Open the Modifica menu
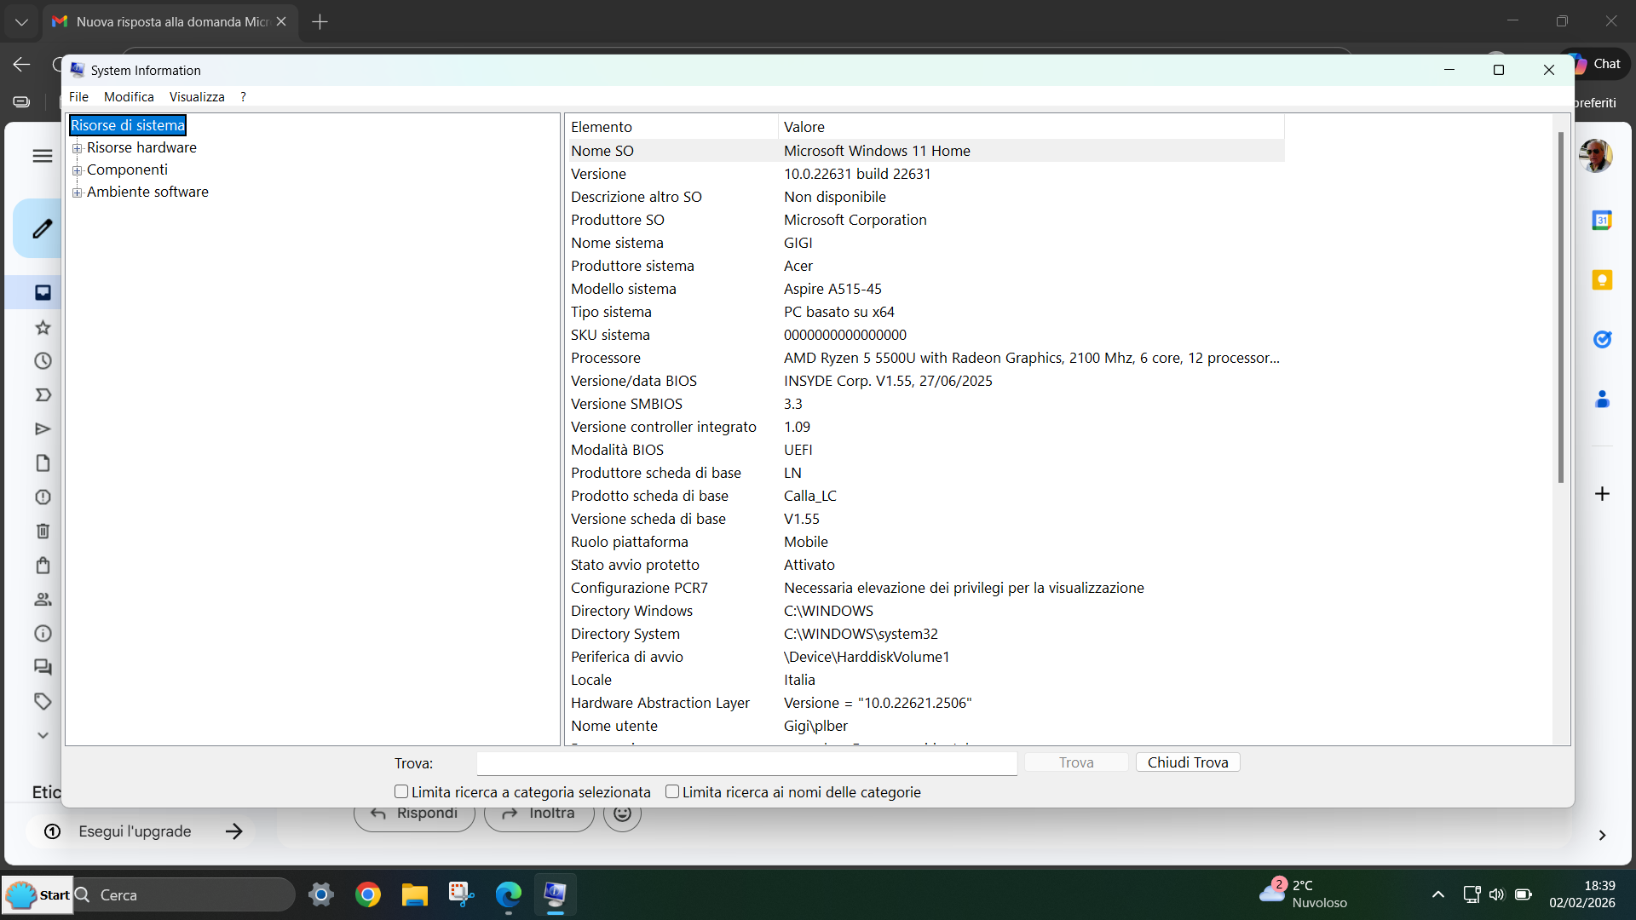This screenshot has height=920, width=1636. coord(129,97)
